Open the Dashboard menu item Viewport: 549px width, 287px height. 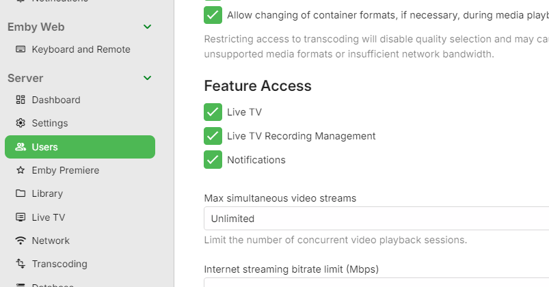pyautogui.click(x=56, y=100)
